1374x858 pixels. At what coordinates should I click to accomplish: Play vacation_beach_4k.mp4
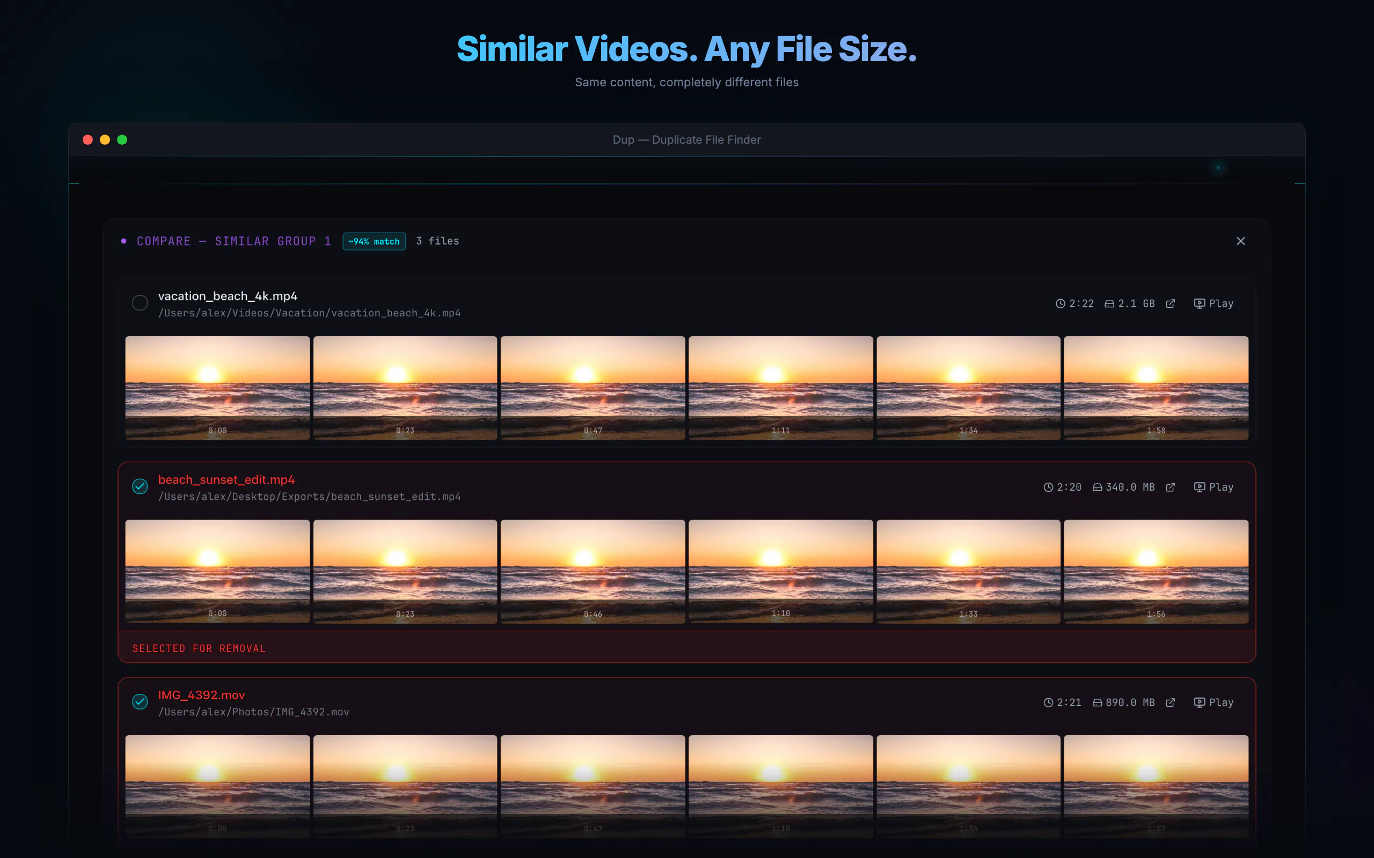1214,304
